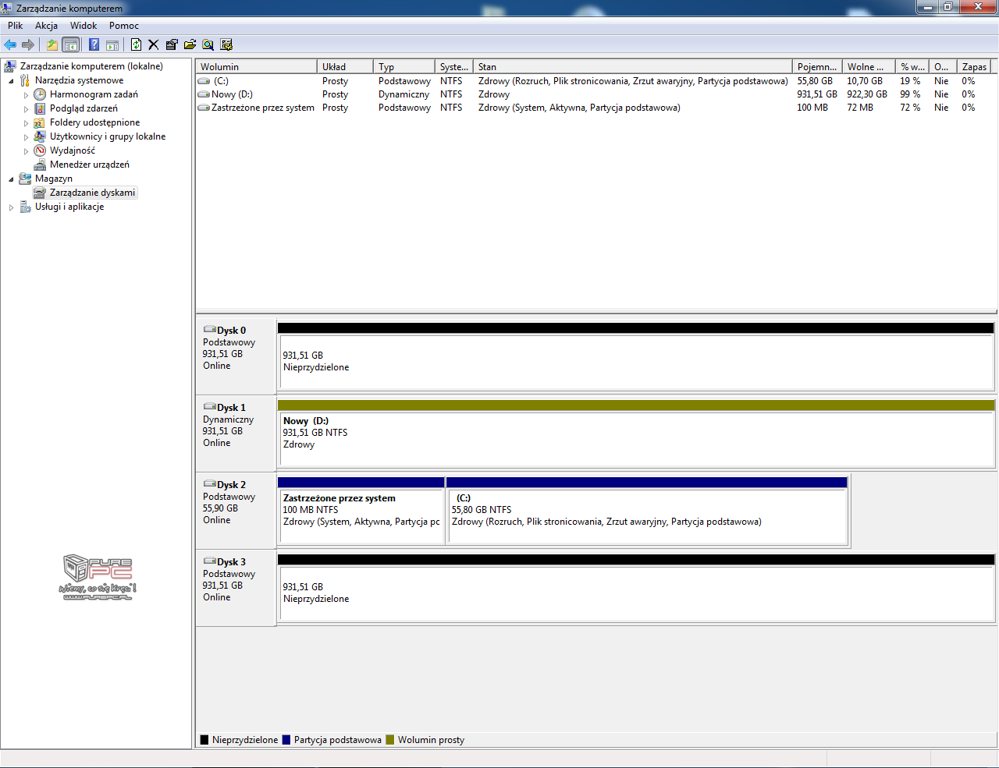Toggle the Show/Hide Action Pane button

(112, 44)
